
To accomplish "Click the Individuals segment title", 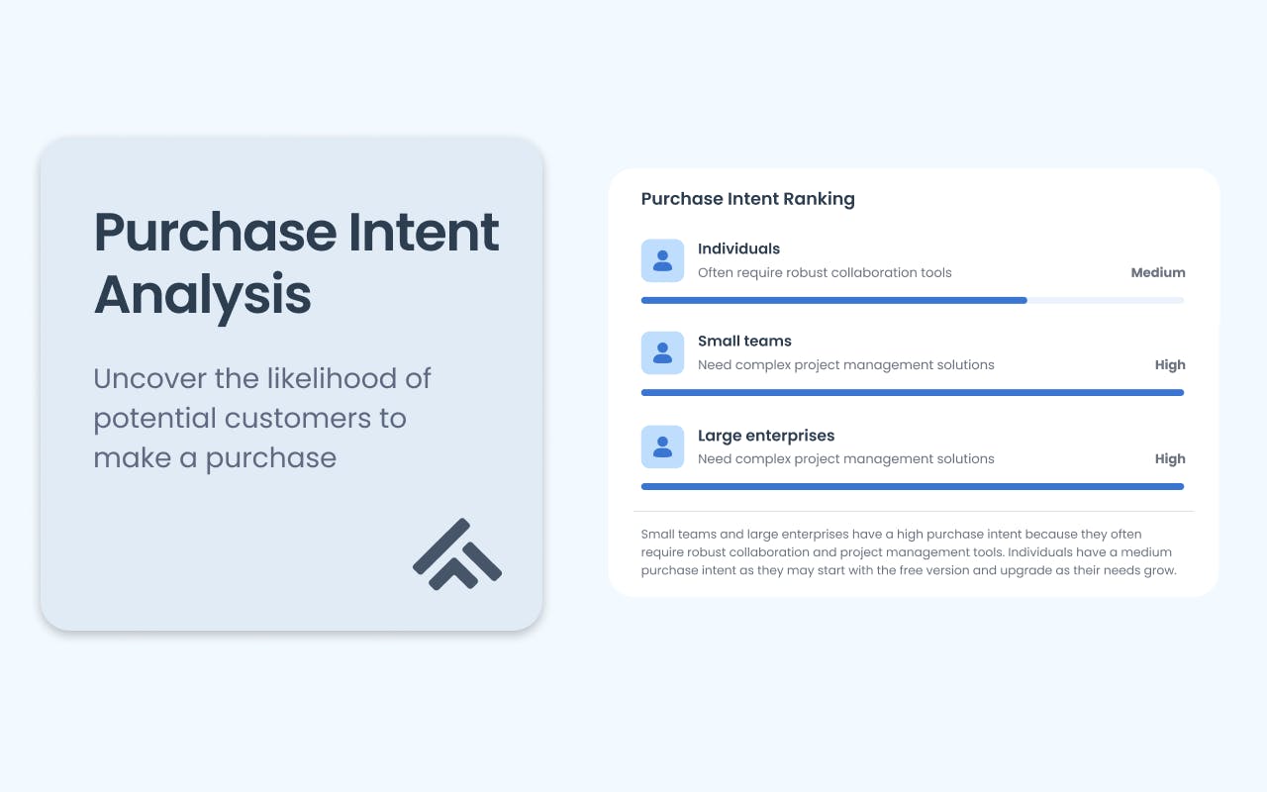I will tap(738, 248).
